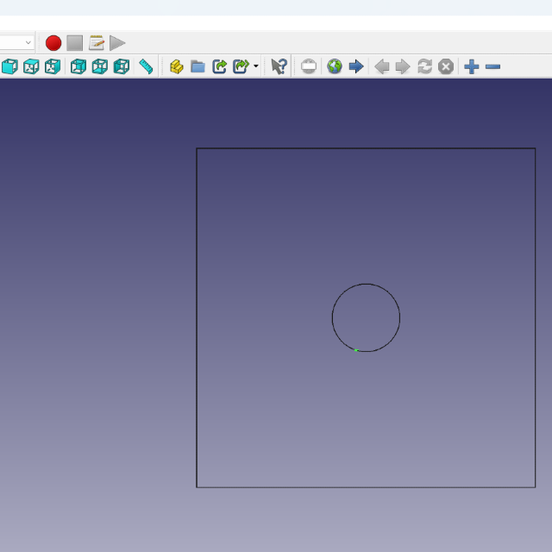The width and height of the screenshot is (552, 552).
Task: Switch to top view cube icon
Action: 31,66
